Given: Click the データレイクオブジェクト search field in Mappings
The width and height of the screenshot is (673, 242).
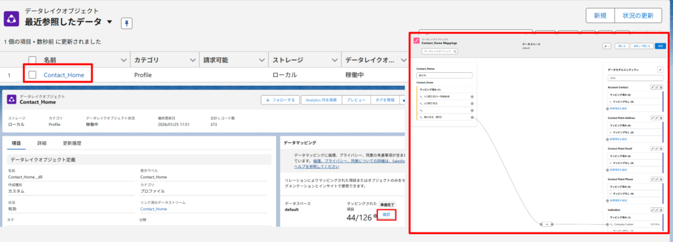Looking at the screenshot, I should point(440,51).
